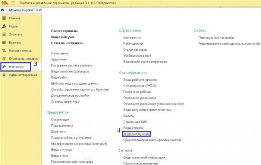The height and width of the screenshot is (165, 261).
Task: Open the Контрагенты directory
Action: [x=132, y=38]
